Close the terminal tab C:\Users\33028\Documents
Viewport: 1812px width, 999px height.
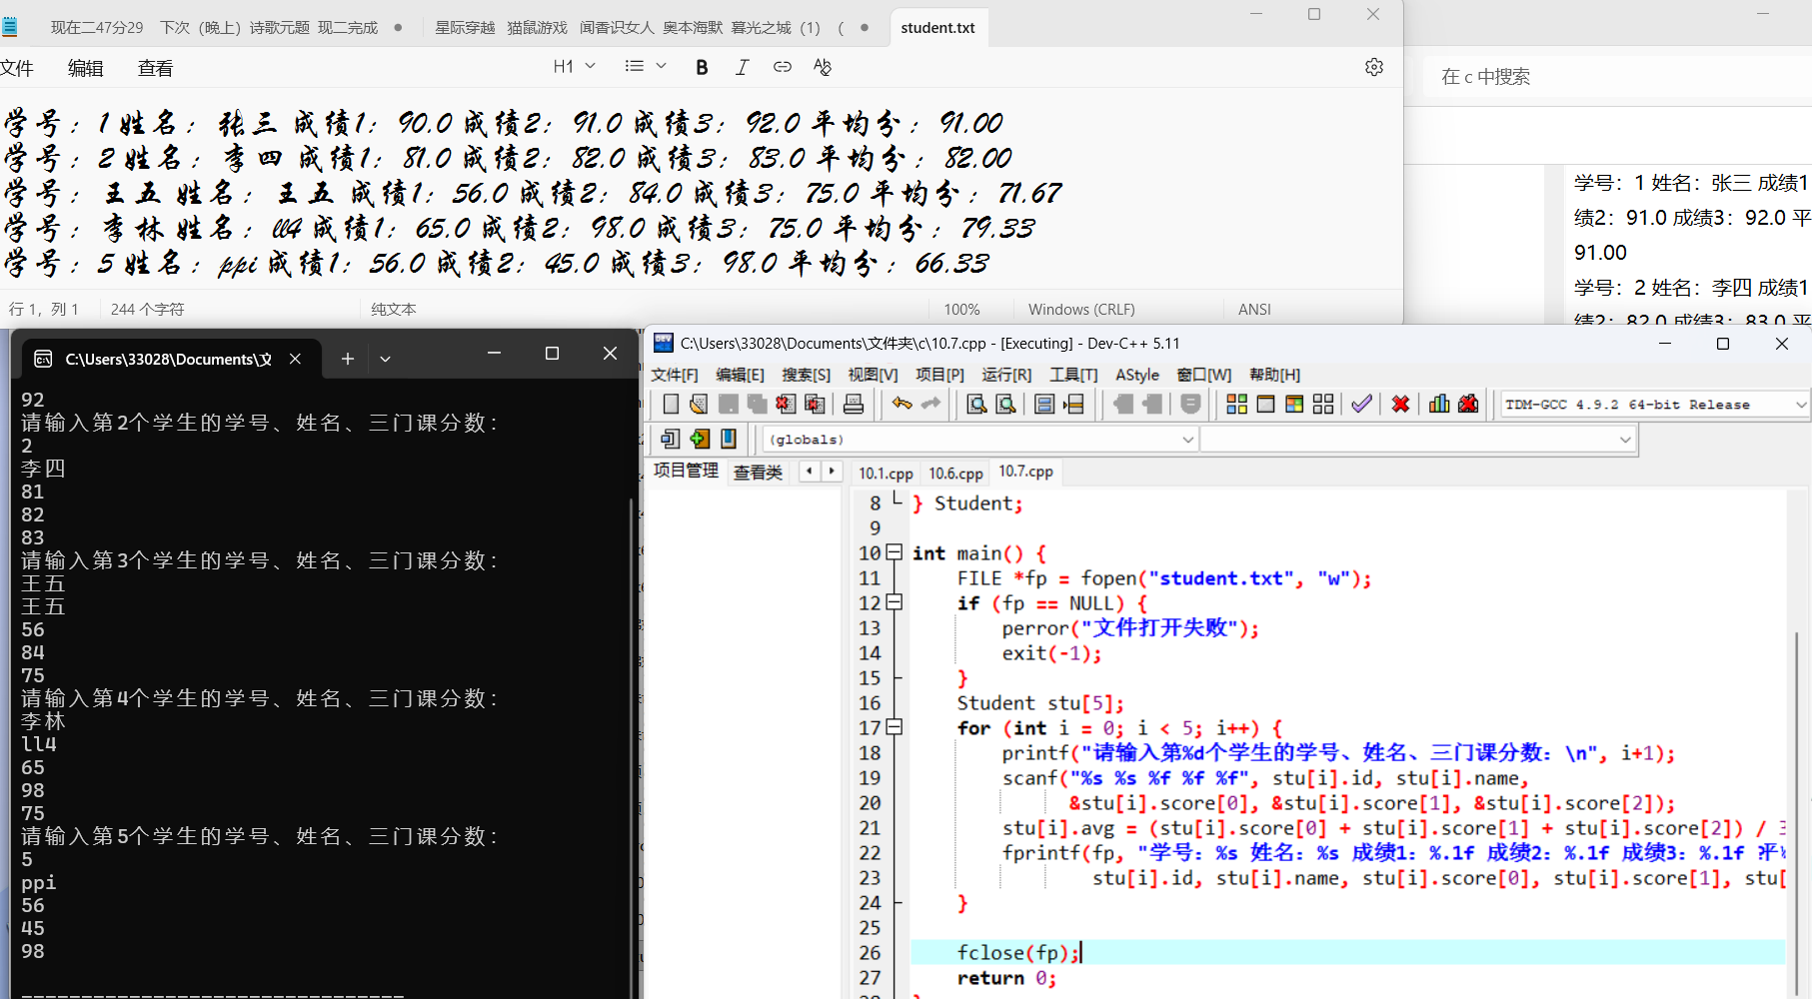(295, 359)
